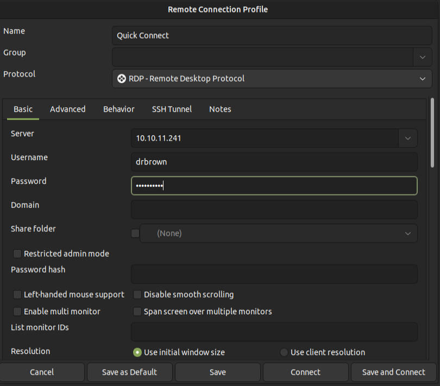This screenshot has width=440, height=386.
Task: Click the RDP protocol icon
Action: point(122,79)
